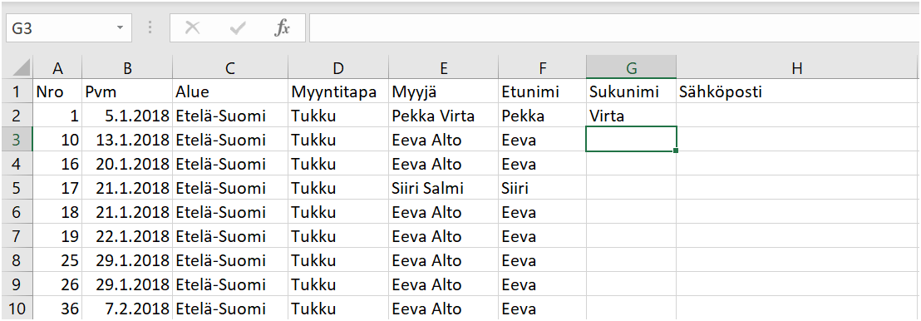The width and height of the screenshot is (921, 321).
Task: Click the Insert Function fx icon
Action: tap(283, 28)
